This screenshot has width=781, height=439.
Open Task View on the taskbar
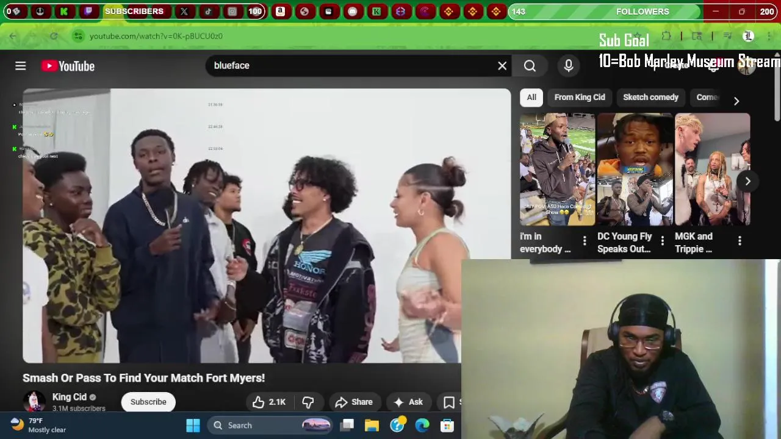tap(348, 425)
